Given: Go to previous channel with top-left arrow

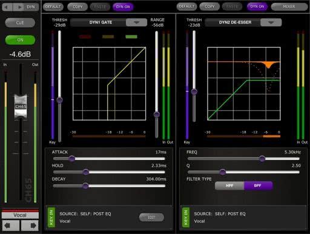Looking at the screenshot, I should click(x=7, y=7).
